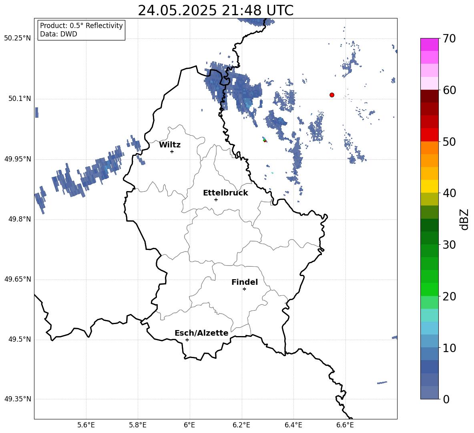Click the Ettelbruck station cross marker
This screenshot has height=433, width=474.
coord(216,199)
